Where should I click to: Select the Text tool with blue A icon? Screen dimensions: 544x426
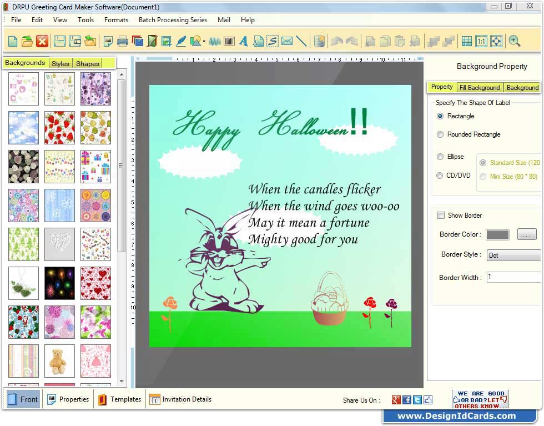click(243, 41)
